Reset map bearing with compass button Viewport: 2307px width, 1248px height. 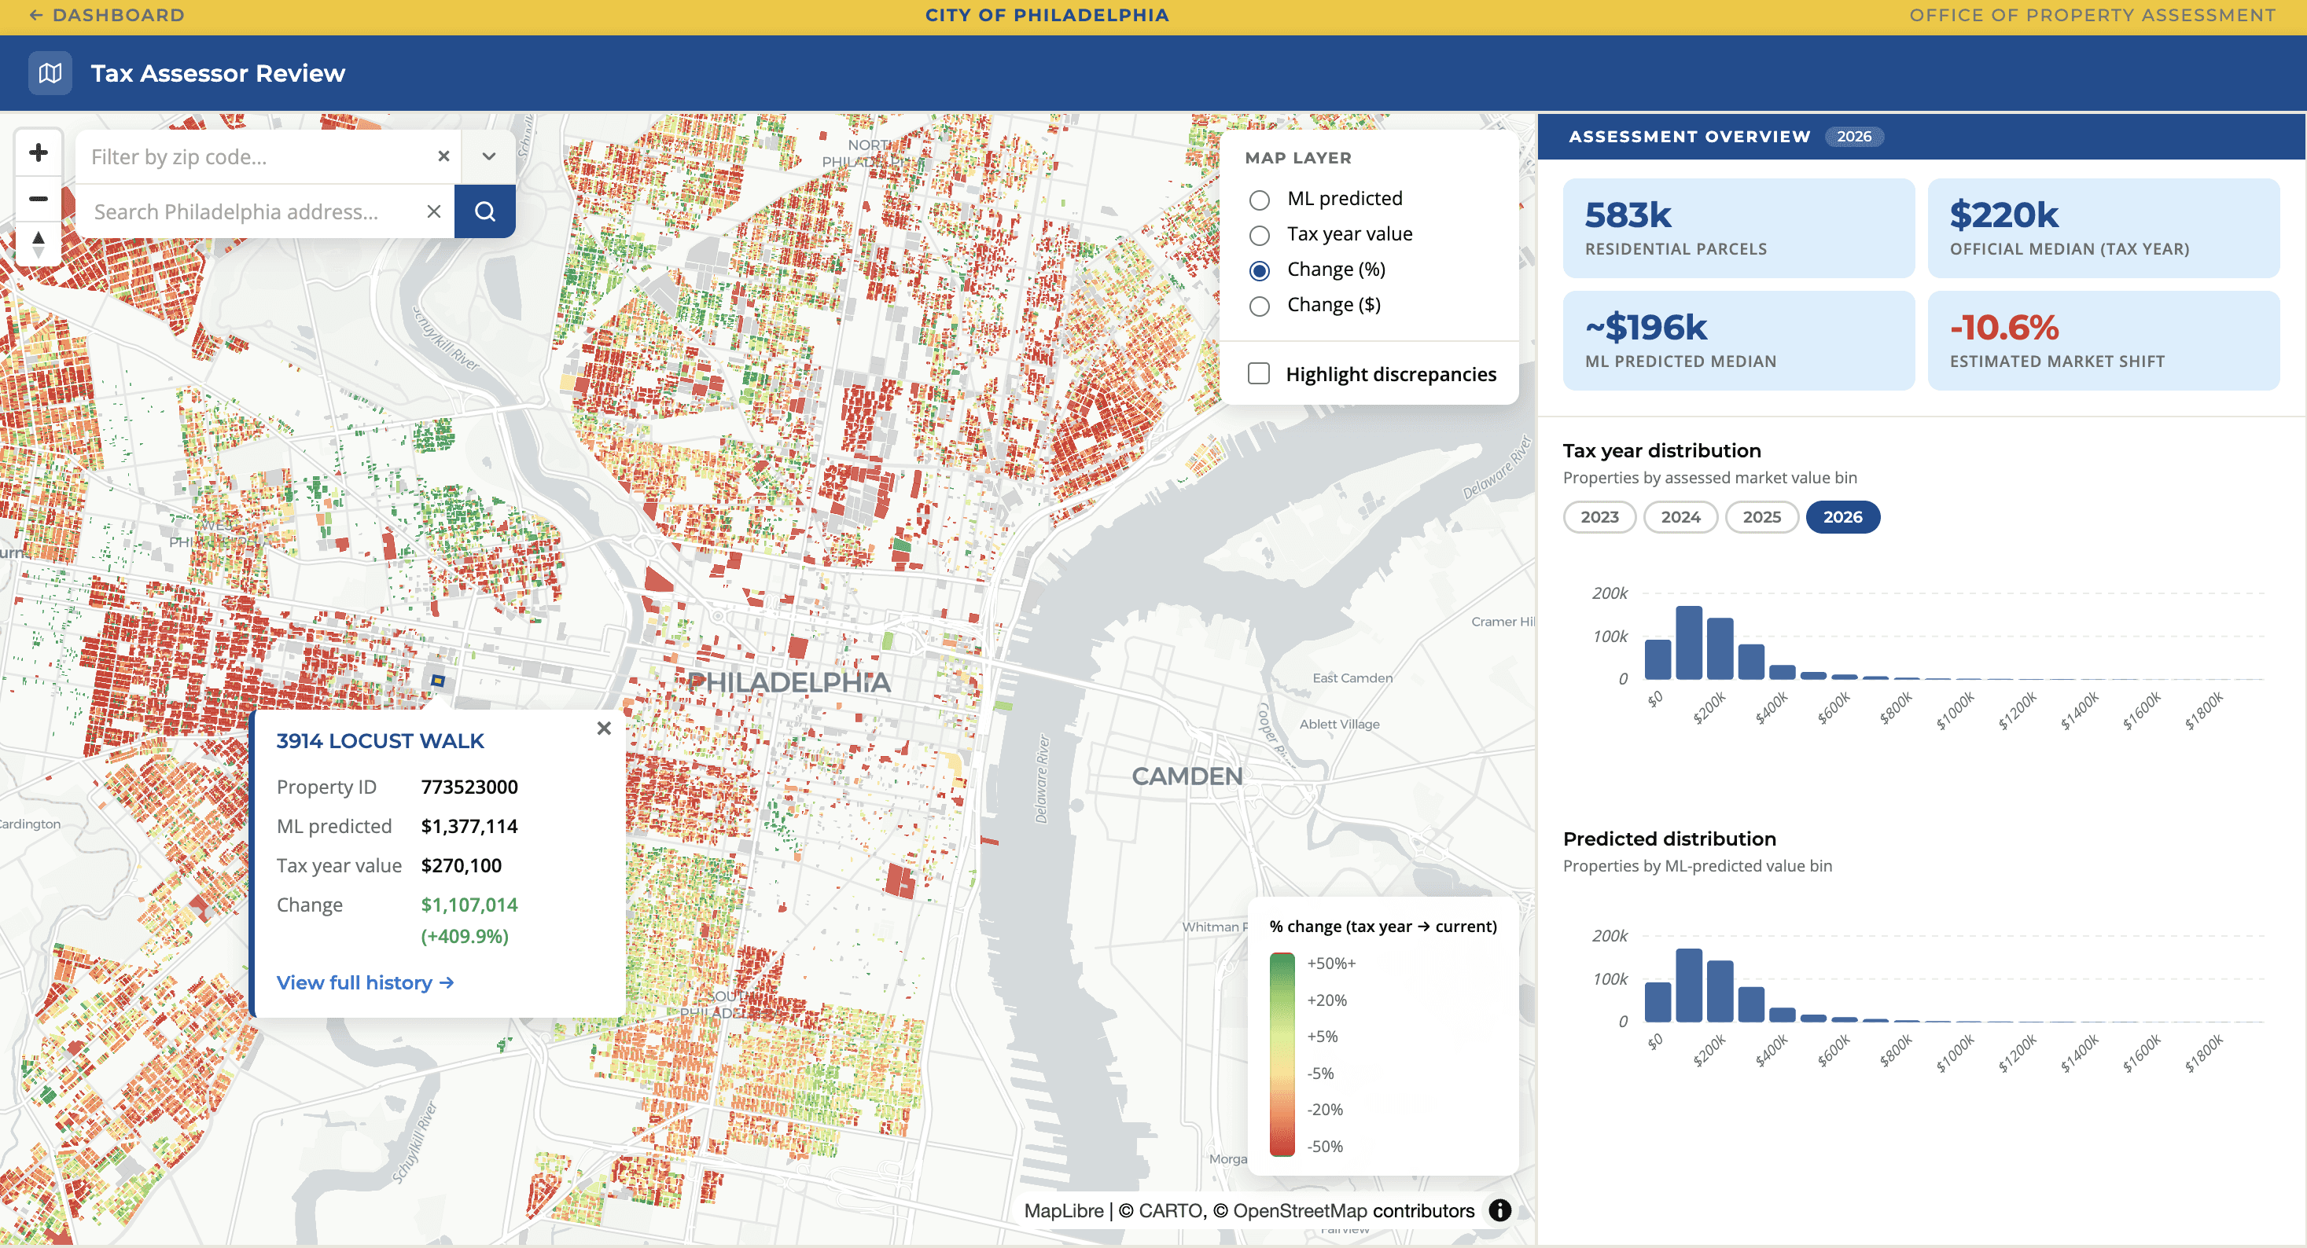[38, 244]
